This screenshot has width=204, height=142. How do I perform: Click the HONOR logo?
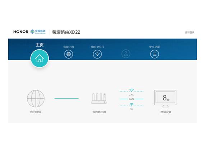(21, 32)
